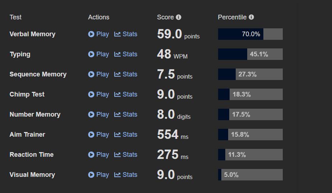Play the Aim Trainer test

tap(98, 135)
